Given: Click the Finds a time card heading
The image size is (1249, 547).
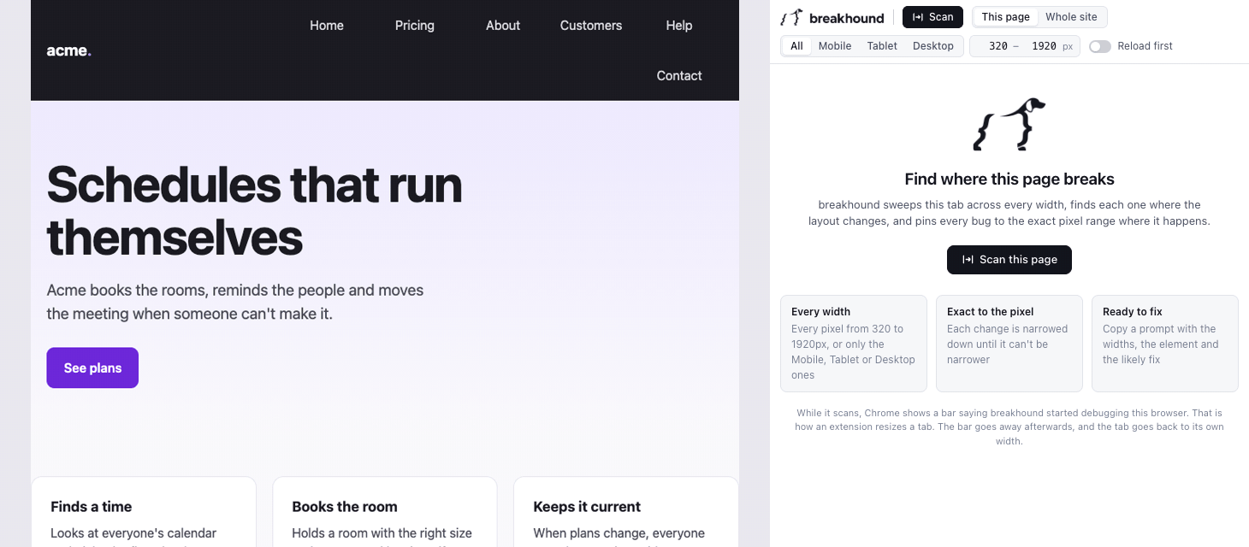Looking at the screenshot, I should click(x=91, y=507).
